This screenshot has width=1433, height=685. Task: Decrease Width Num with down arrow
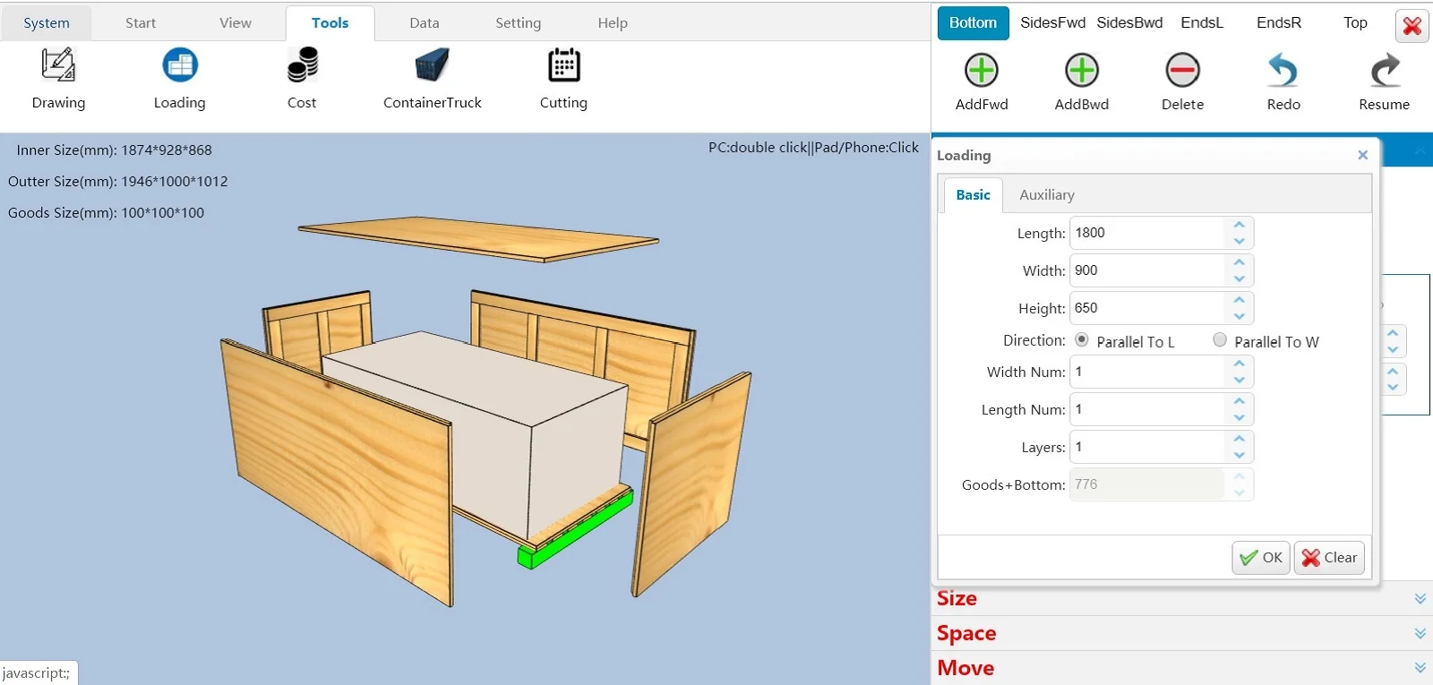coord(1239,380)
